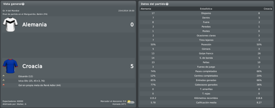Click Alemania's white team shirt icon

click(10, 24)
